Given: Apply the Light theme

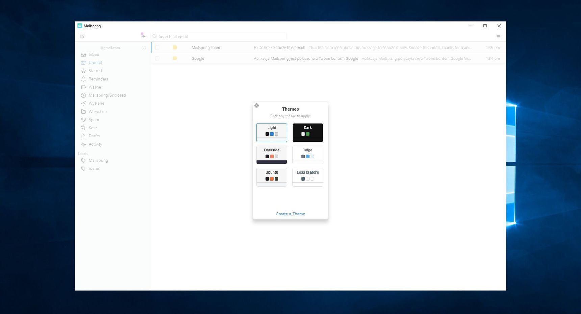Looking at the screenshot, I should point(272,132).
